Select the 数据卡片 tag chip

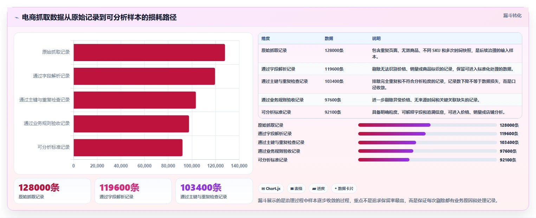344,189
